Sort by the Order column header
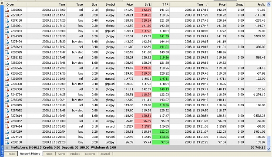 pos(15,4)
